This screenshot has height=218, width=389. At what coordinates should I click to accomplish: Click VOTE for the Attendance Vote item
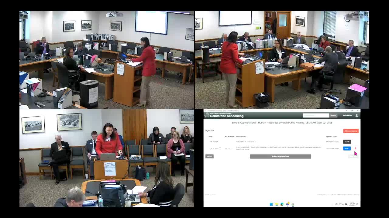pos(347,142)
